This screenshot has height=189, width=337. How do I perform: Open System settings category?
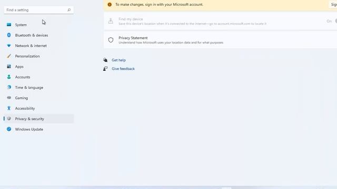click(38, 25)
